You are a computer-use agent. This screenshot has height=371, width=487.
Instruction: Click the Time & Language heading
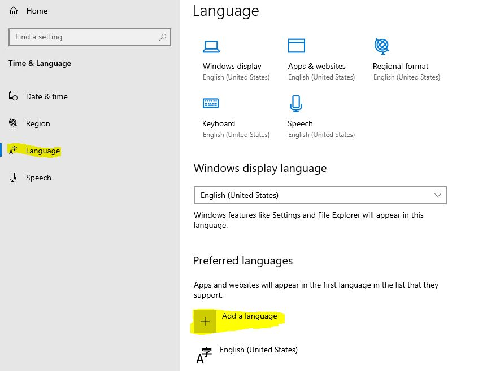pos(40,64)
